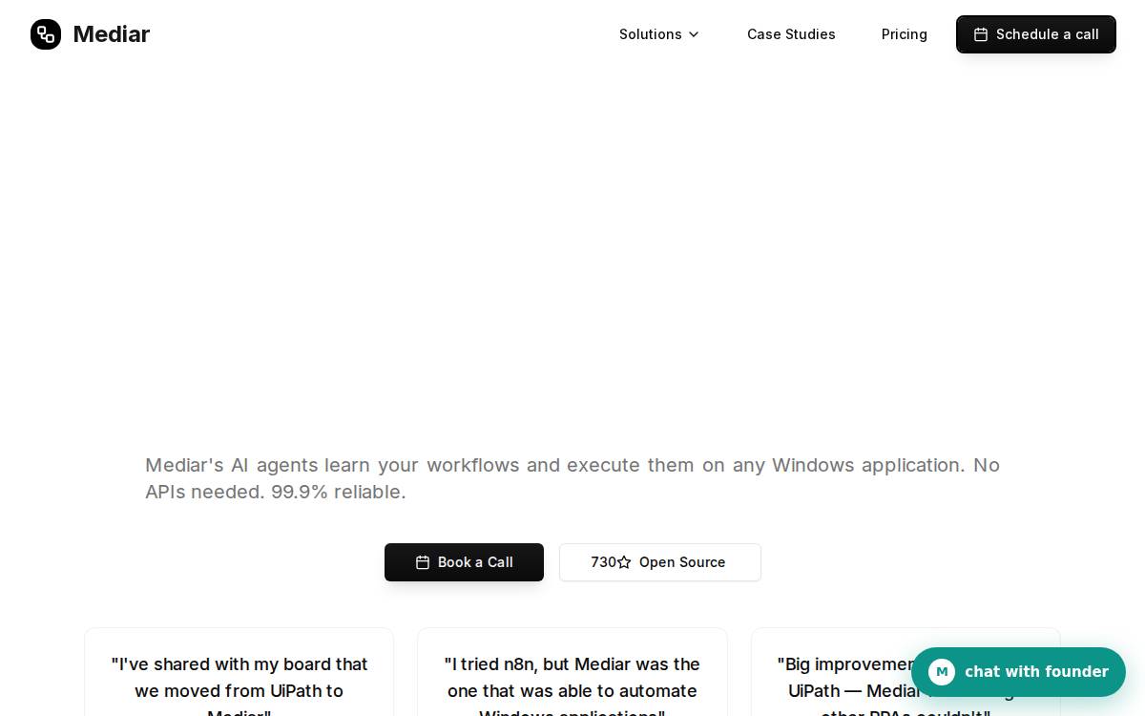This screenshot has height=716, width=1145.
Task: Expand the Solutions dropdown menu
Action: click(659, 34)
